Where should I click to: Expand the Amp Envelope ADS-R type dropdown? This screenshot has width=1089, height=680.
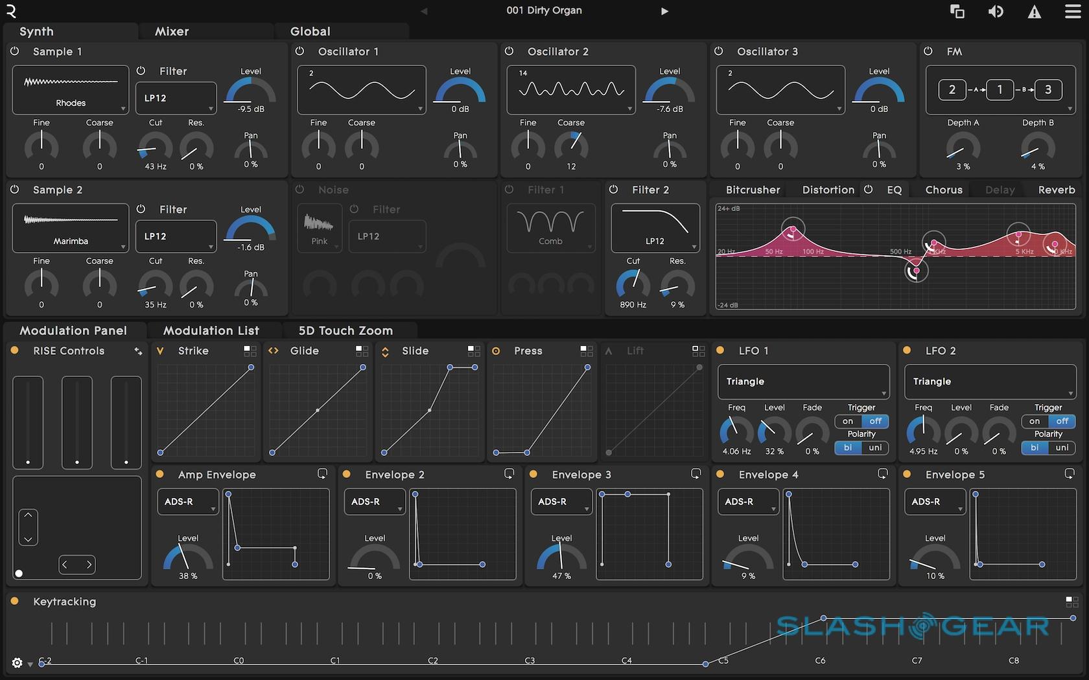click(188, 502)
